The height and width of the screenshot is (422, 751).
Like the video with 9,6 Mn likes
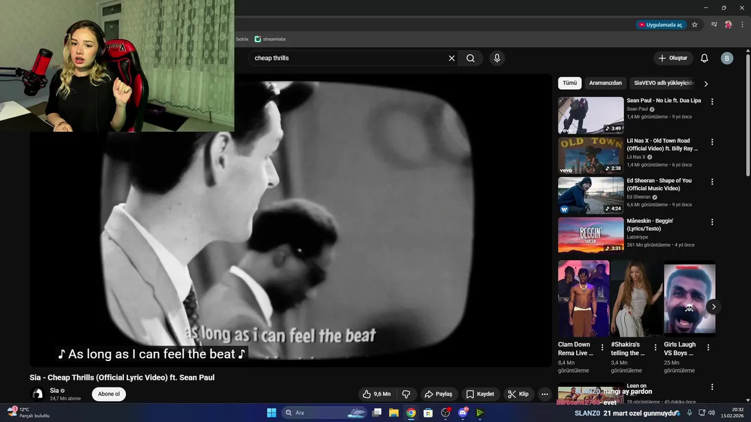[x=376, y=394]
